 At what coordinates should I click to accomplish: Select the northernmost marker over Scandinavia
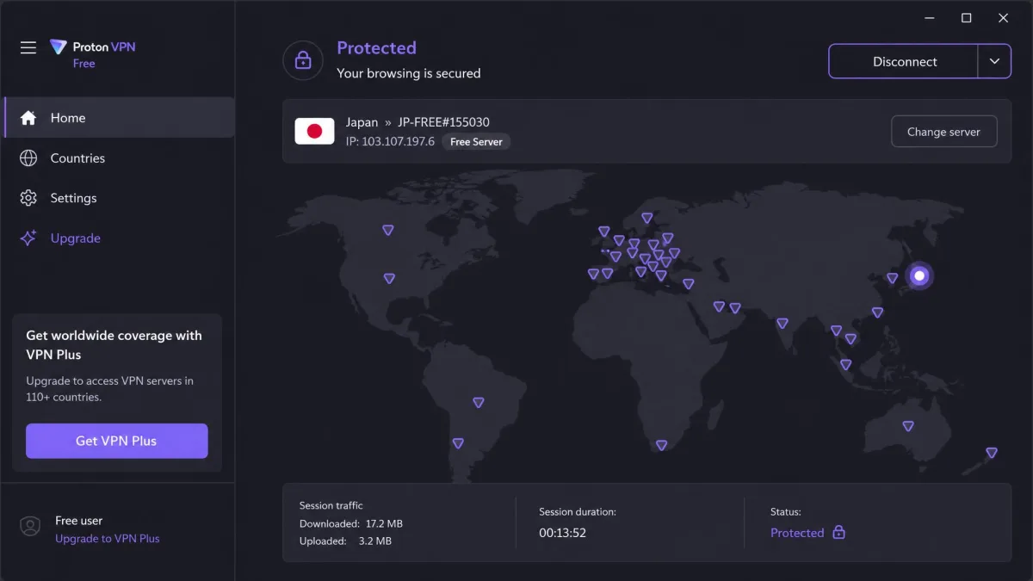coord(647,219)
